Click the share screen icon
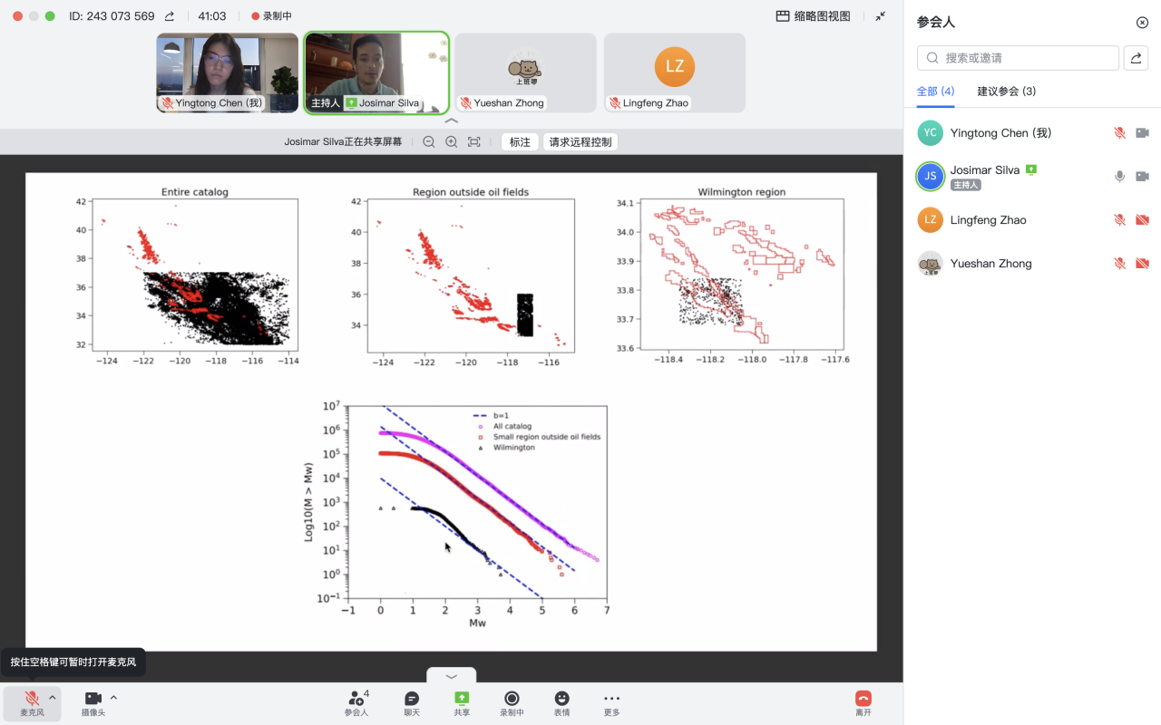 tap(462, 699)
